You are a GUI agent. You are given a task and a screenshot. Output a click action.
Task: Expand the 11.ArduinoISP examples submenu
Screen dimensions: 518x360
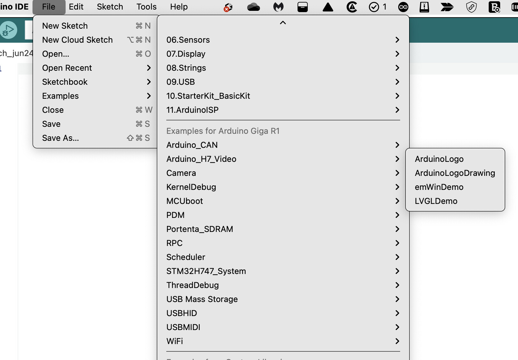pyautogui.click(x=283, y=110)
